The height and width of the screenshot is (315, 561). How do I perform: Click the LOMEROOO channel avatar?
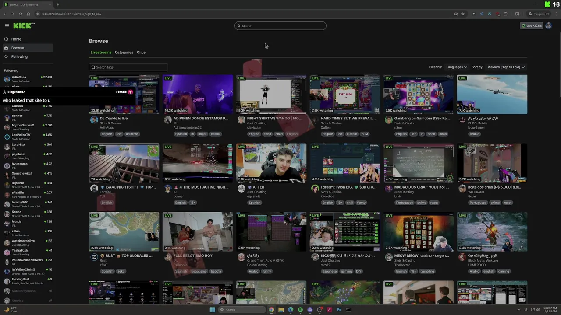(x=462, y=257)
